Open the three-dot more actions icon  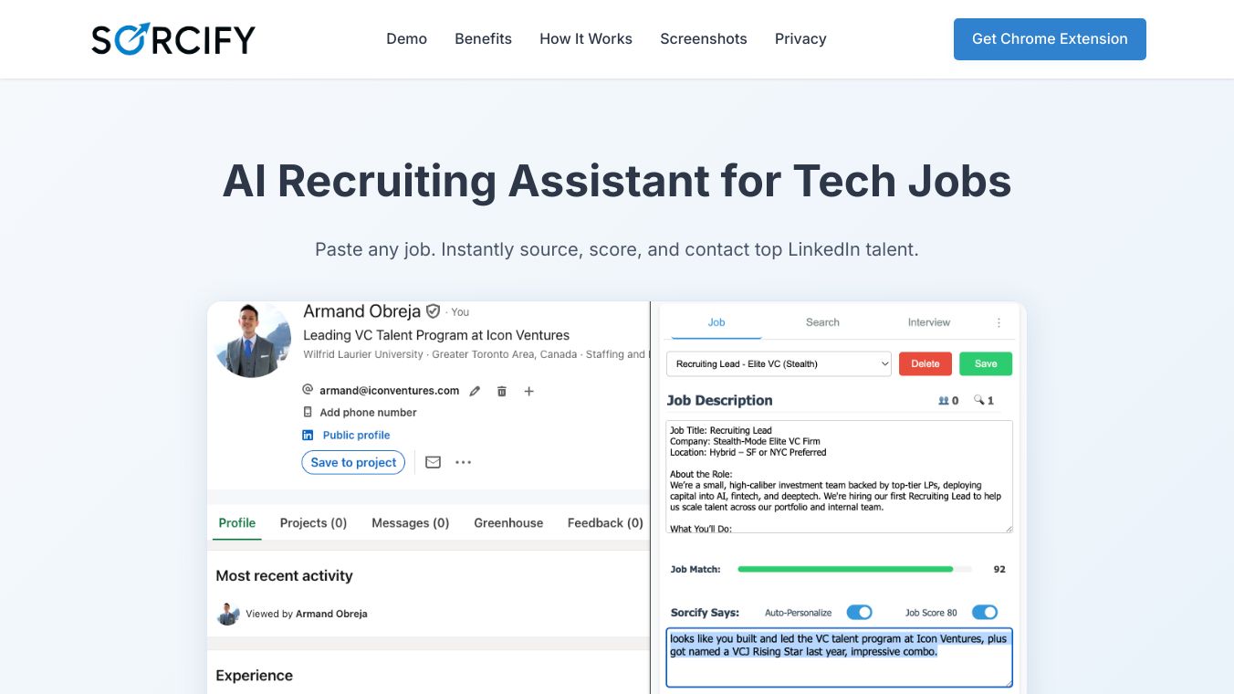[464, 462]
